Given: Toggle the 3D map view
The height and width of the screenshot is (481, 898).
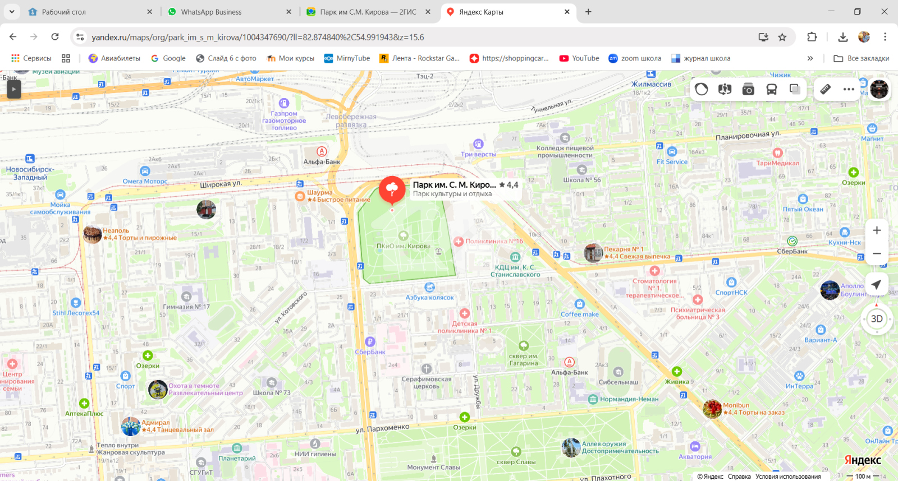Looking at the screenshot, I should point(877,319).
